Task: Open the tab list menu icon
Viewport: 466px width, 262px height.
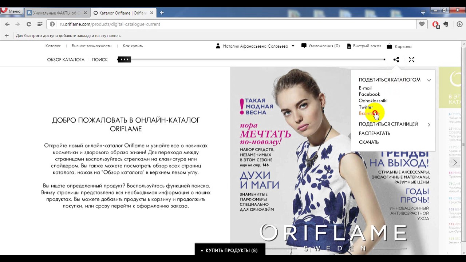Action: point(423,13)
